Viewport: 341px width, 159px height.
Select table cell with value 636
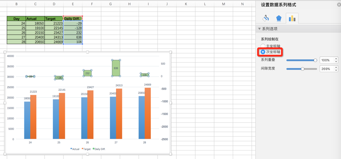pyautogui.click(x=73, y=37)
